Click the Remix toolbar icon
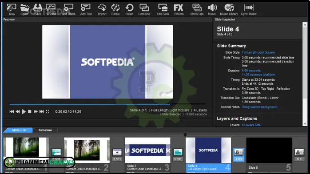 point(115,9)
